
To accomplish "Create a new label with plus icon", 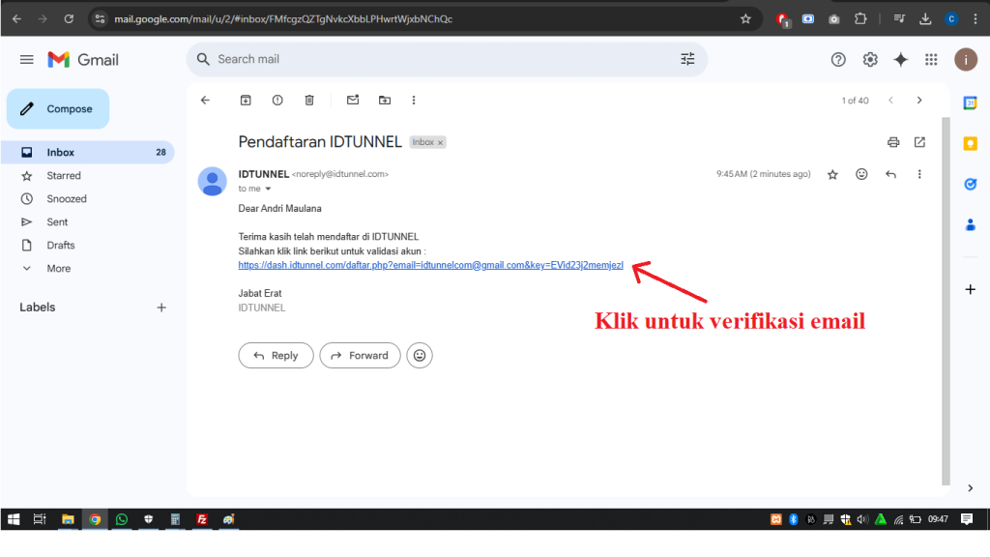I will pyautogui.click(x=161, y=308).
